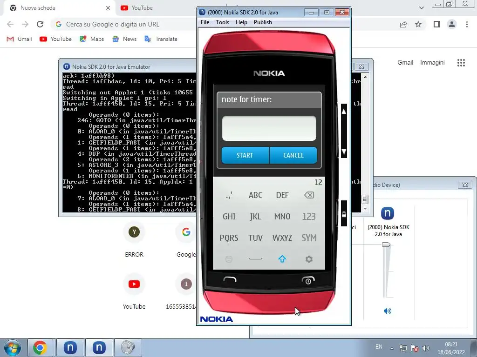Open the Windows Start button
The width and height of the screenshot is (477, 357).
(x=12, y=348)
